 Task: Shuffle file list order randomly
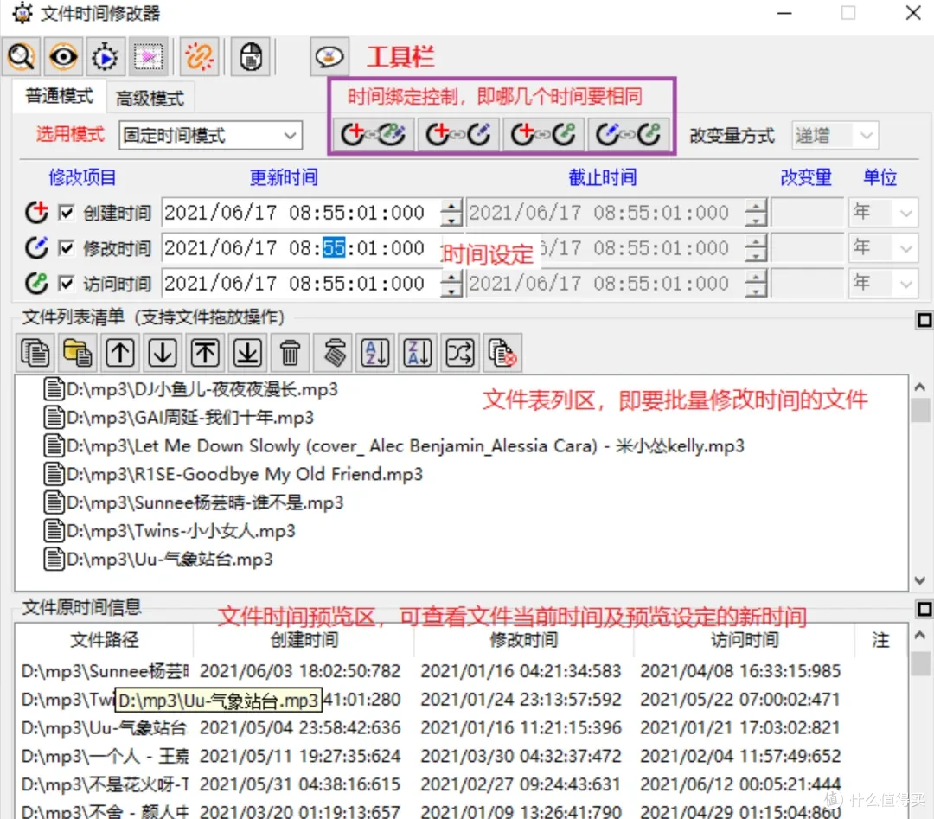click(460, 353)
